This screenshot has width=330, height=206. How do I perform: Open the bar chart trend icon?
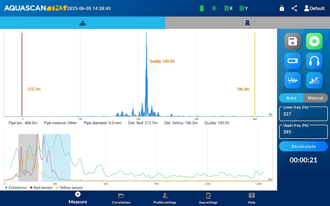tap(314, 80)
